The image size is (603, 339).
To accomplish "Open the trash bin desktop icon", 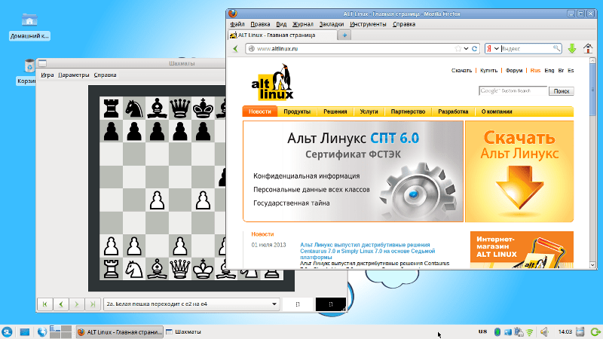I will pyautogui.click(x=29, y=66).
